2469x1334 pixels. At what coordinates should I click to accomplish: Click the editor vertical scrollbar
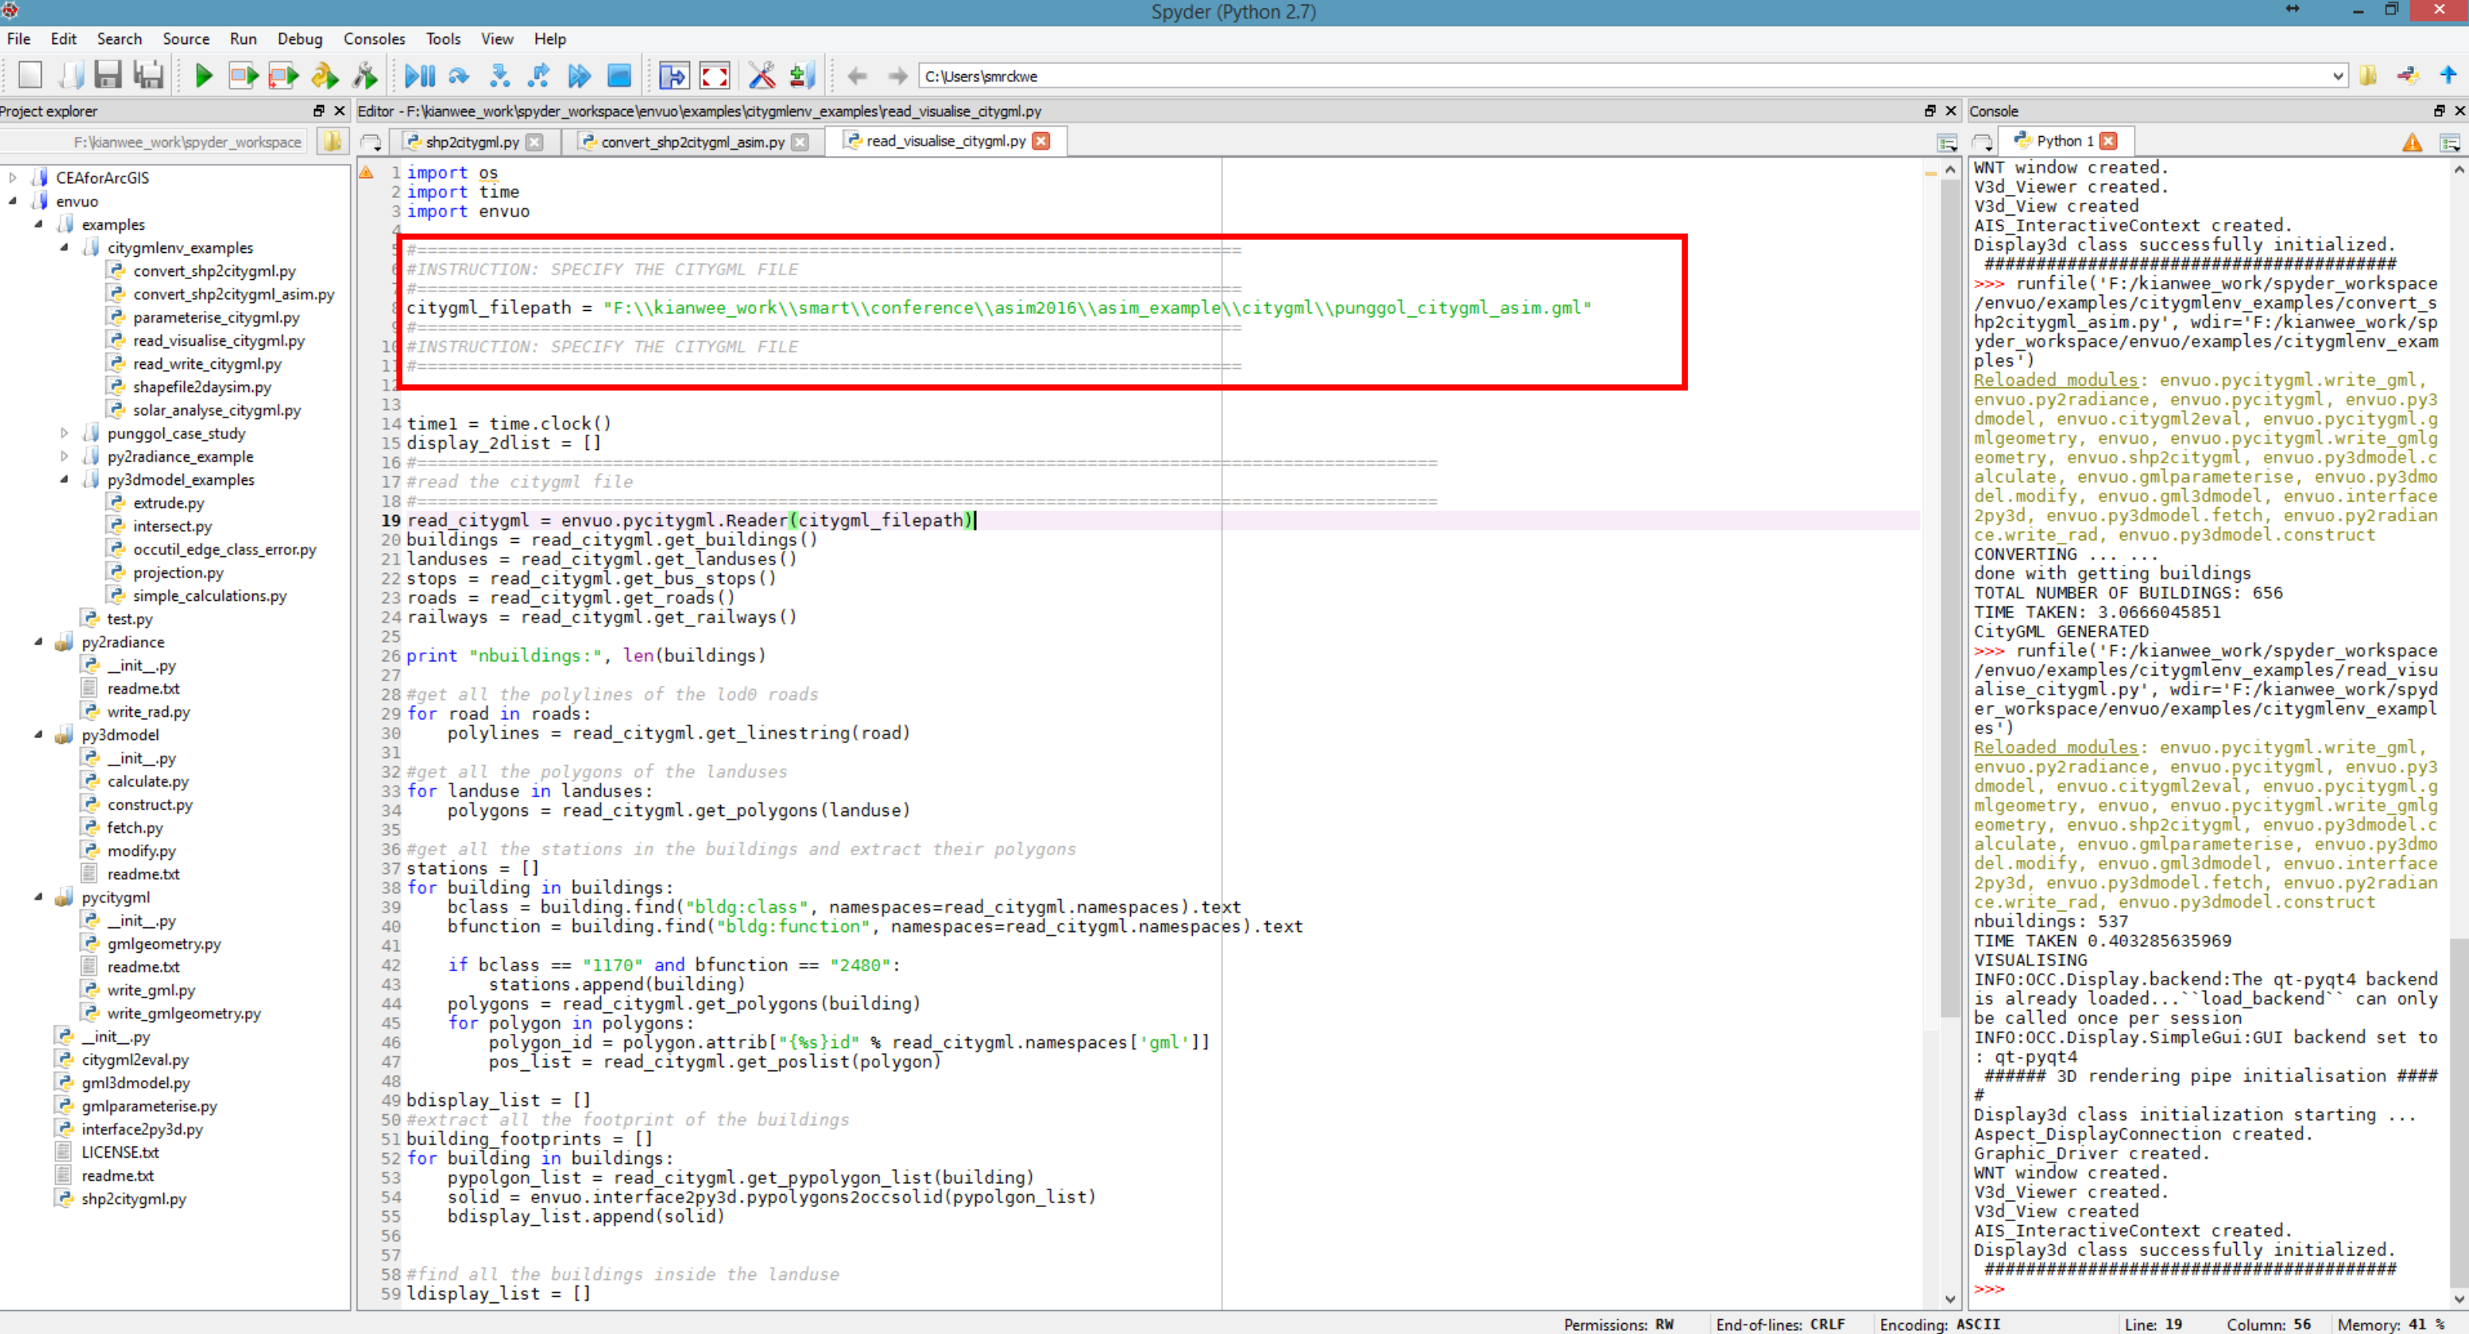click(x=1949, y=575)
